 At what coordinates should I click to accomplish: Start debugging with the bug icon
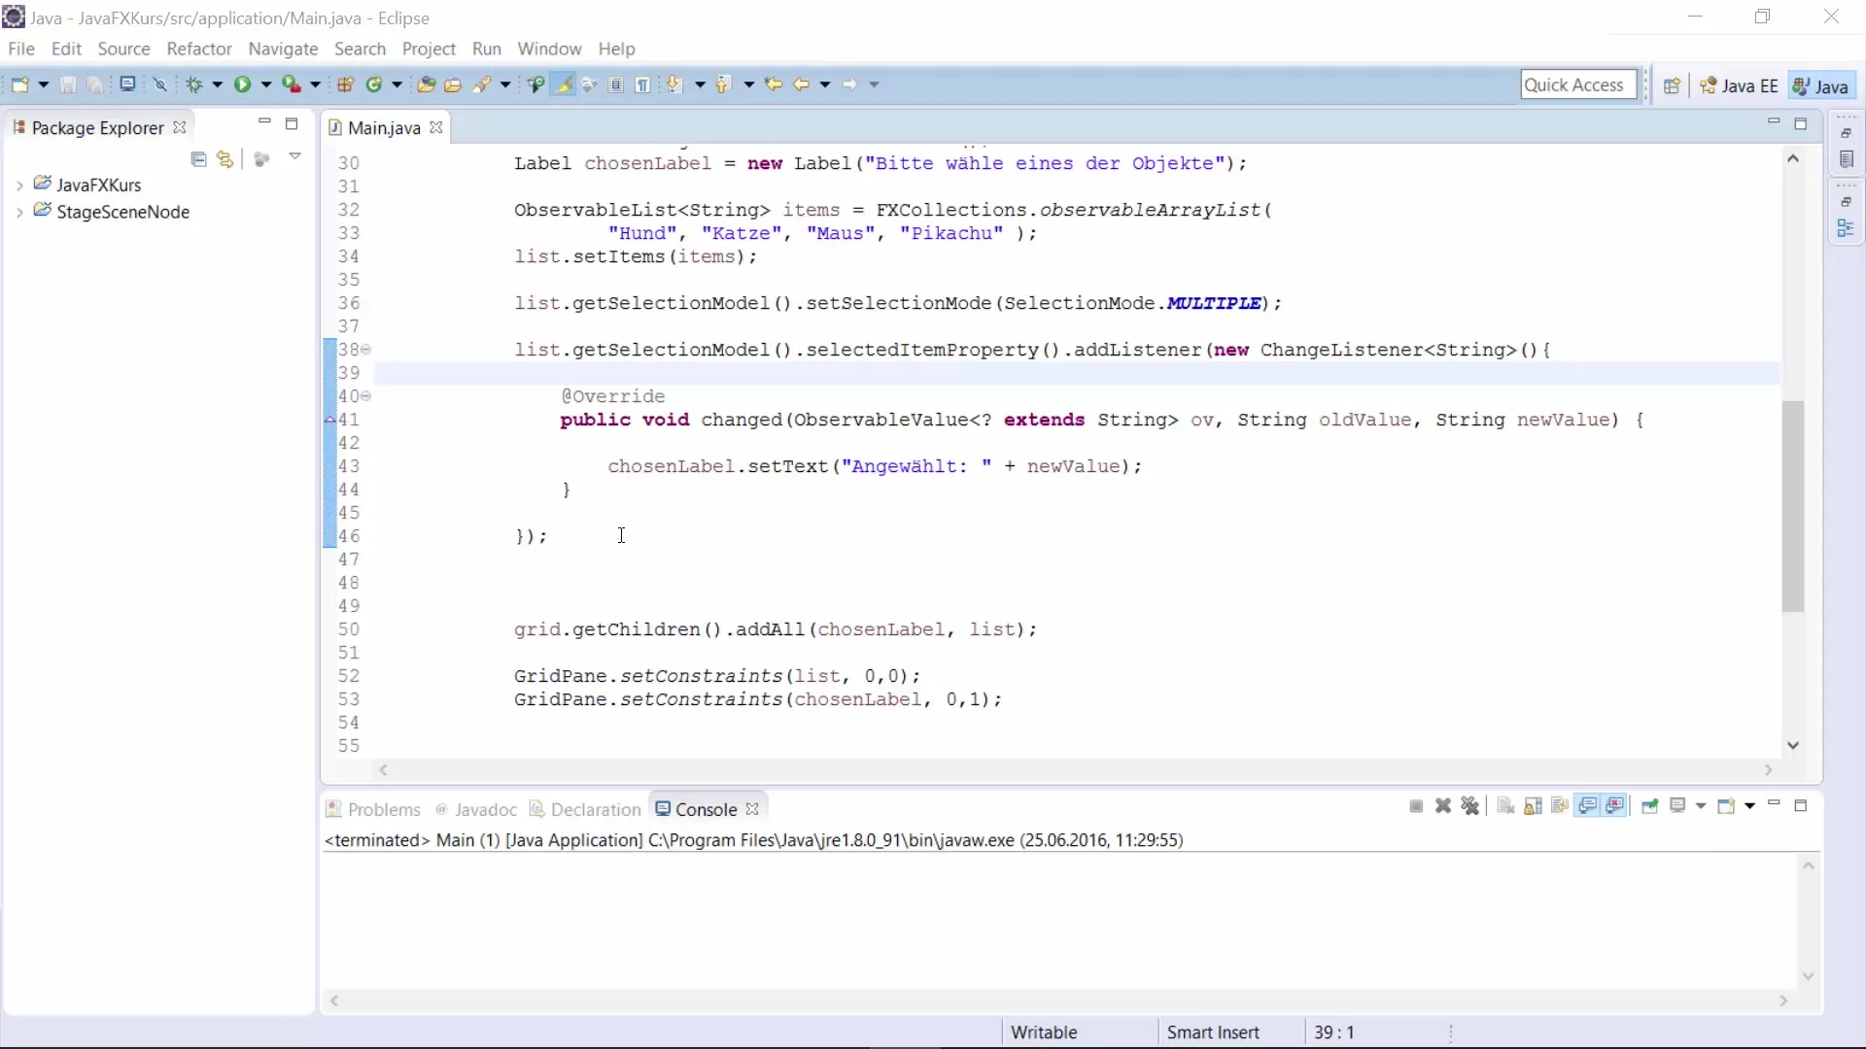coord(194,85)
